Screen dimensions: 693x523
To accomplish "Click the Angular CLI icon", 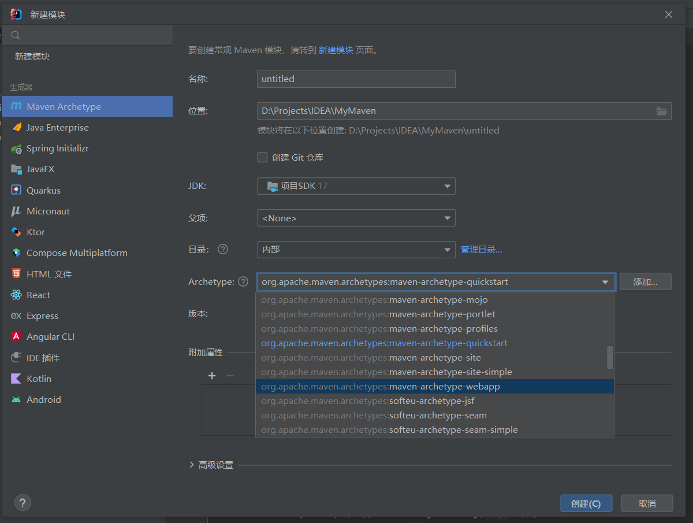I will [x=16, y=336].
